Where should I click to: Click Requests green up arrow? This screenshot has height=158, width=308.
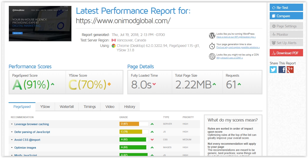click(239, 84)
